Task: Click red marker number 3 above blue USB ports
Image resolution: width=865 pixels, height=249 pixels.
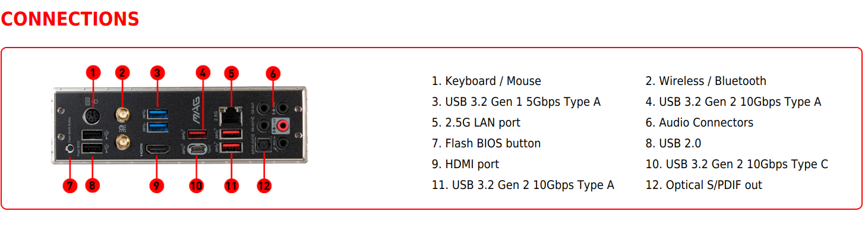Action: (x=157, y=73)
